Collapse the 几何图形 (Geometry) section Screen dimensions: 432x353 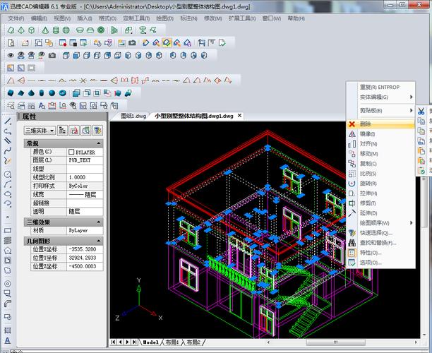(98, 241)
